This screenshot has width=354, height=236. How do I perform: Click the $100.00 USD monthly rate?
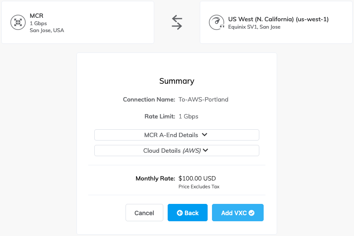197,178
